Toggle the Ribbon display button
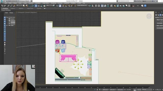Image resolution: width=163 pixels, height=91 pixels. click(x=102, y=6)
